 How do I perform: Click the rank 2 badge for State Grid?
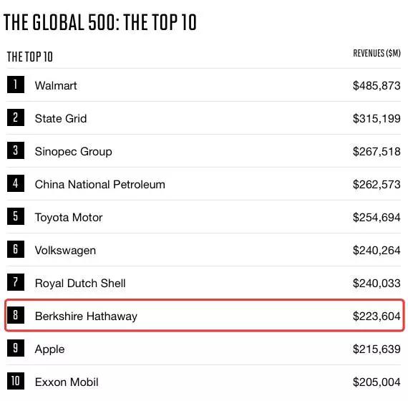pos(16,117)
